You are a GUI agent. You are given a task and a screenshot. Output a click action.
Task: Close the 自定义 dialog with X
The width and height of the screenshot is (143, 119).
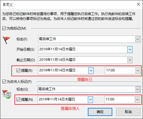[x=138, y=4]
